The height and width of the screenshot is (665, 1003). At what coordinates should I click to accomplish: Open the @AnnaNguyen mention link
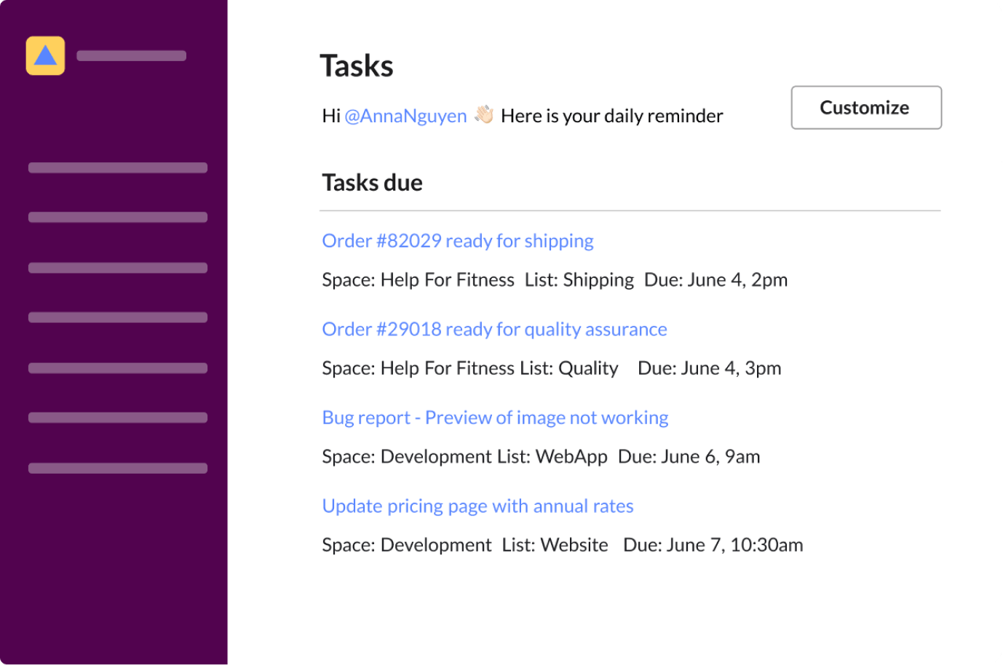click(405, 116)
